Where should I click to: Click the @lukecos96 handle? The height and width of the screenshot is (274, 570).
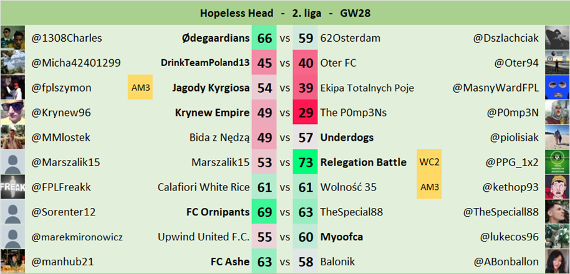pyautogui.click(x=509, y=237)
